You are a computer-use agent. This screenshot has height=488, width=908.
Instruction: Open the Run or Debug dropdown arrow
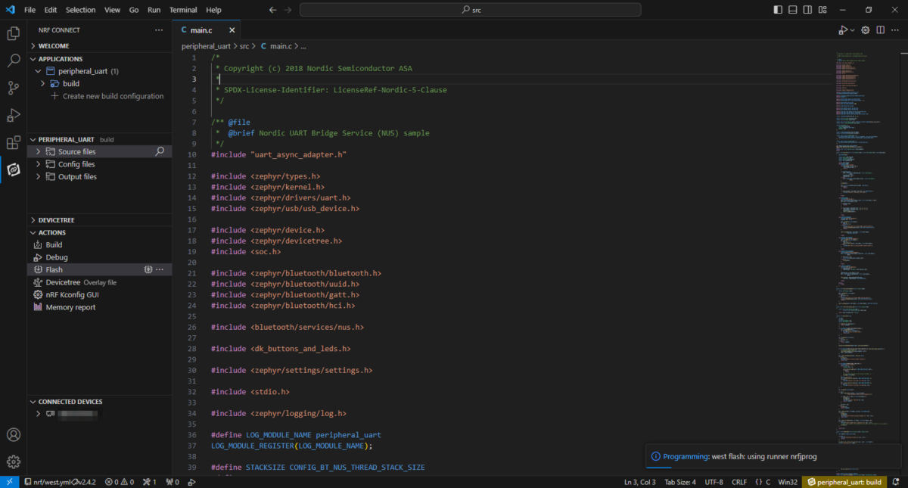(853, 30)
